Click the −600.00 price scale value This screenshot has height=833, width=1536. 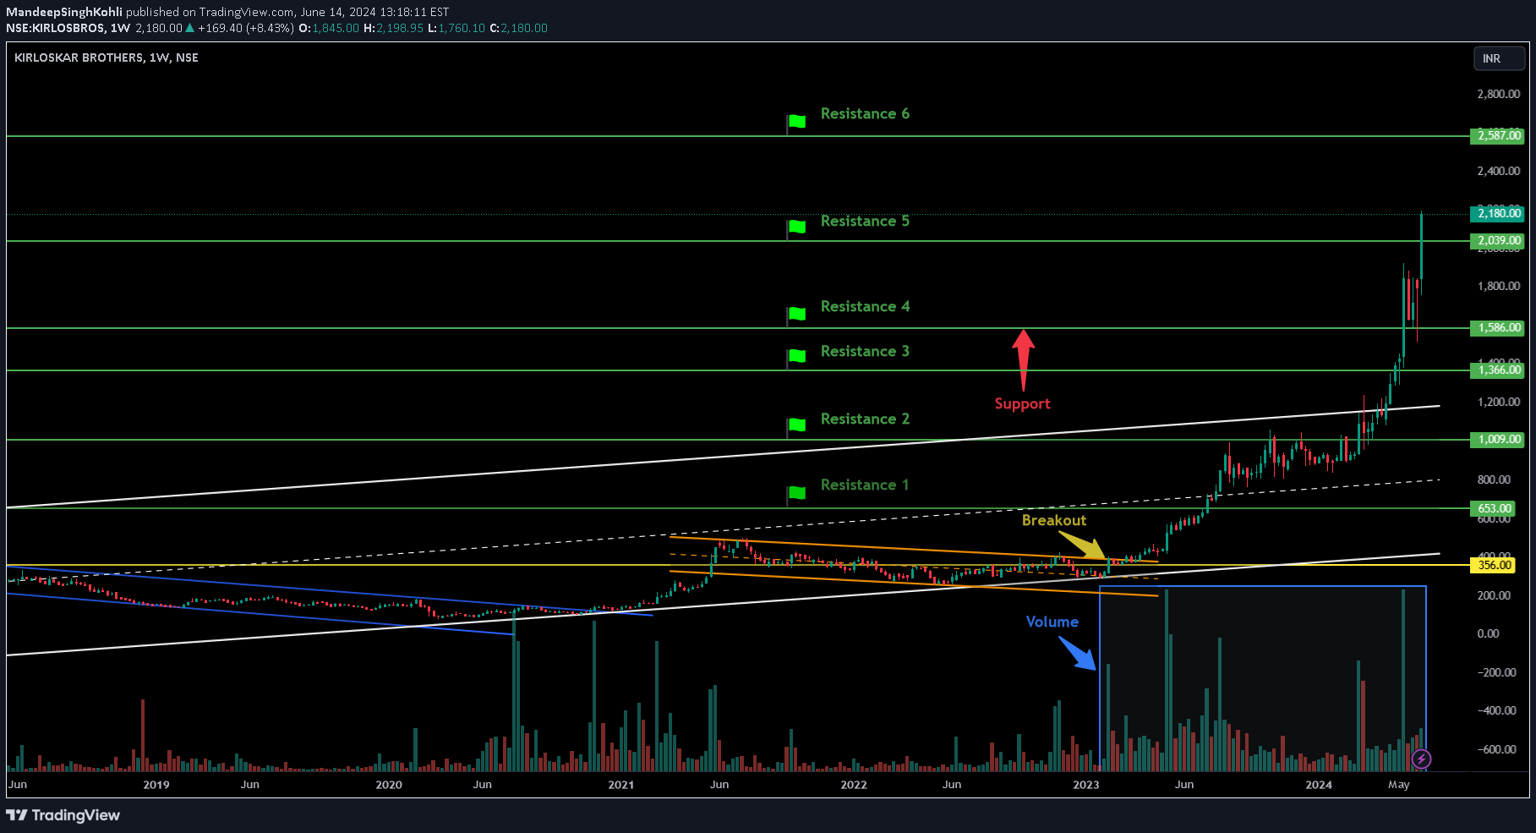(1496, 749)
